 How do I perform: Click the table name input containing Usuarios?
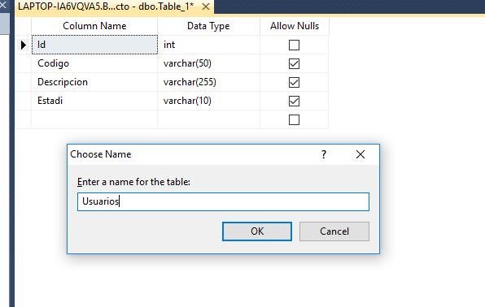click(223, 201)
